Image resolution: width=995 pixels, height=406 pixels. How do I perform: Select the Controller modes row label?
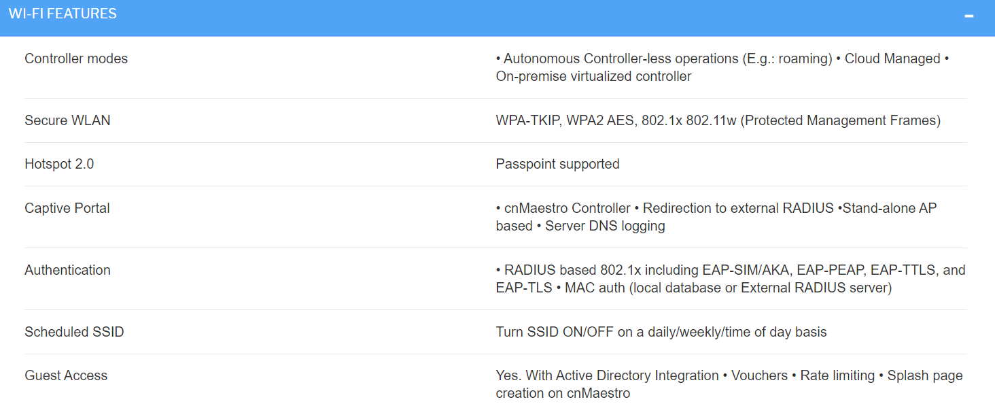[x=76, y=58]
